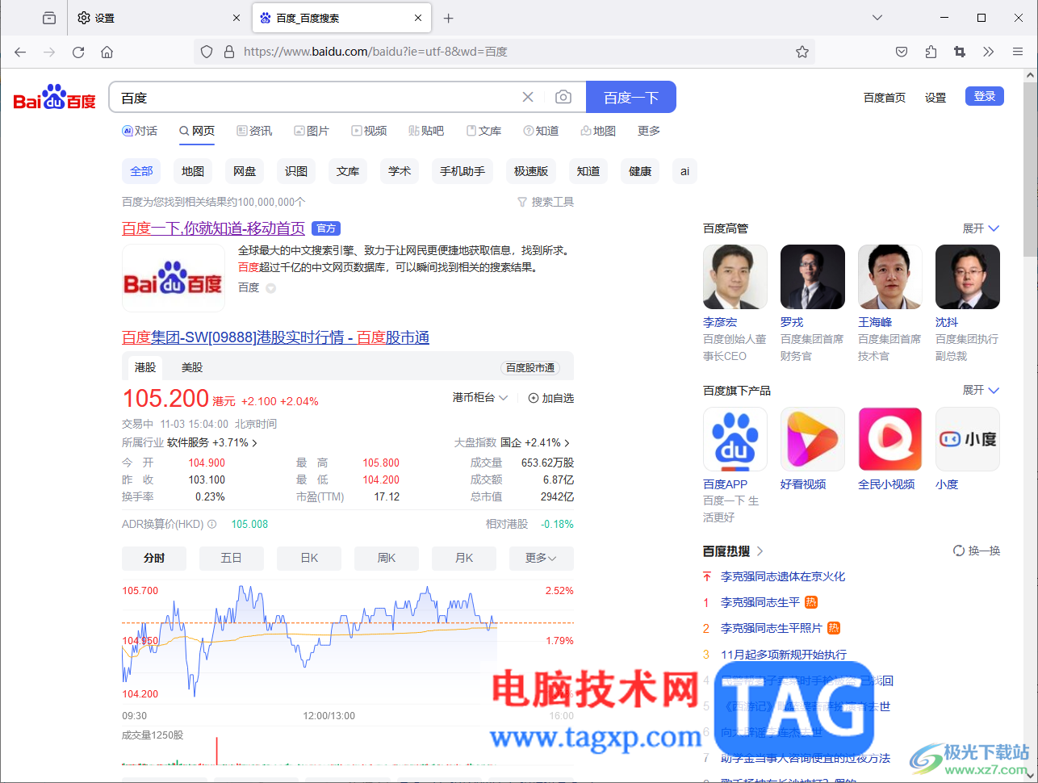Open the 百度首页 link

point(885,98)
